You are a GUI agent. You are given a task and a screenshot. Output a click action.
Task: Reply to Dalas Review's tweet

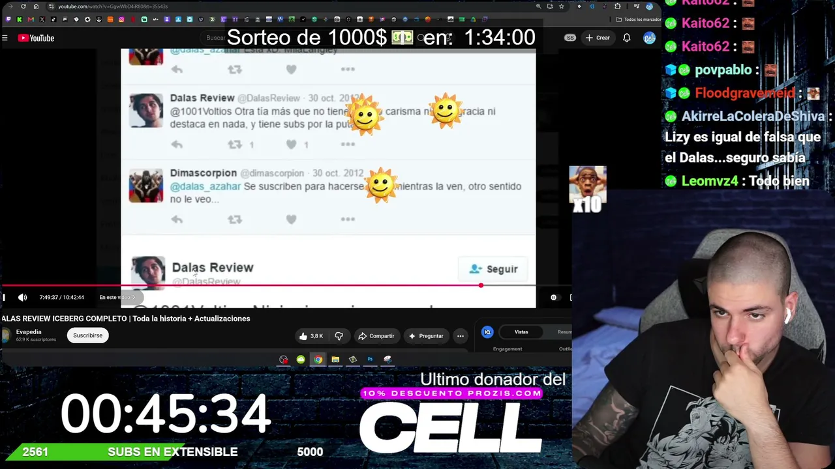pos(177,145)
